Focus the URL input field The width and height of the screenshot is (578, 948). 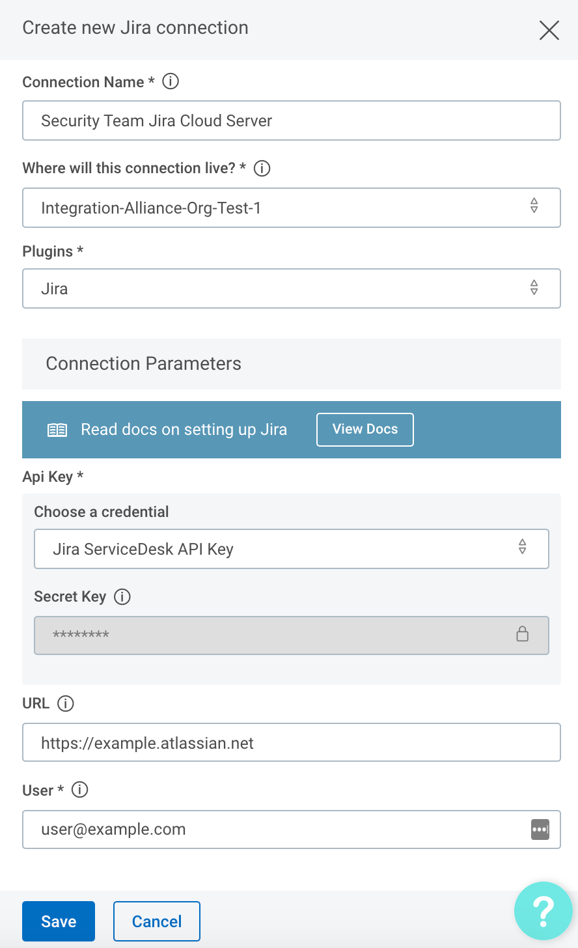point(291,742)
